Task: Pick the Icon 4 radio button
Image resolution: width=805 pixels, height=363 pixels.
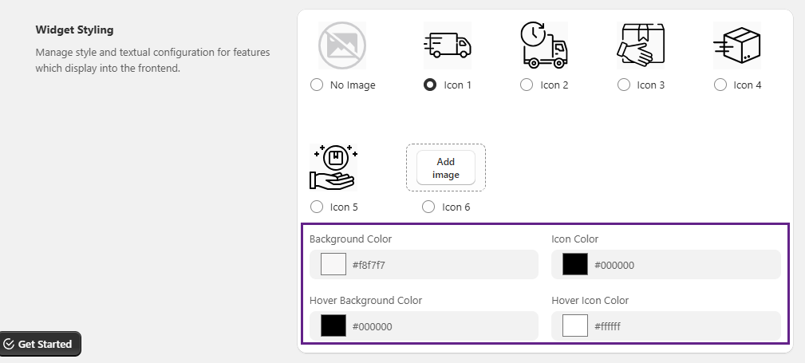Action: pyautogui.click(x=720, y=85)
